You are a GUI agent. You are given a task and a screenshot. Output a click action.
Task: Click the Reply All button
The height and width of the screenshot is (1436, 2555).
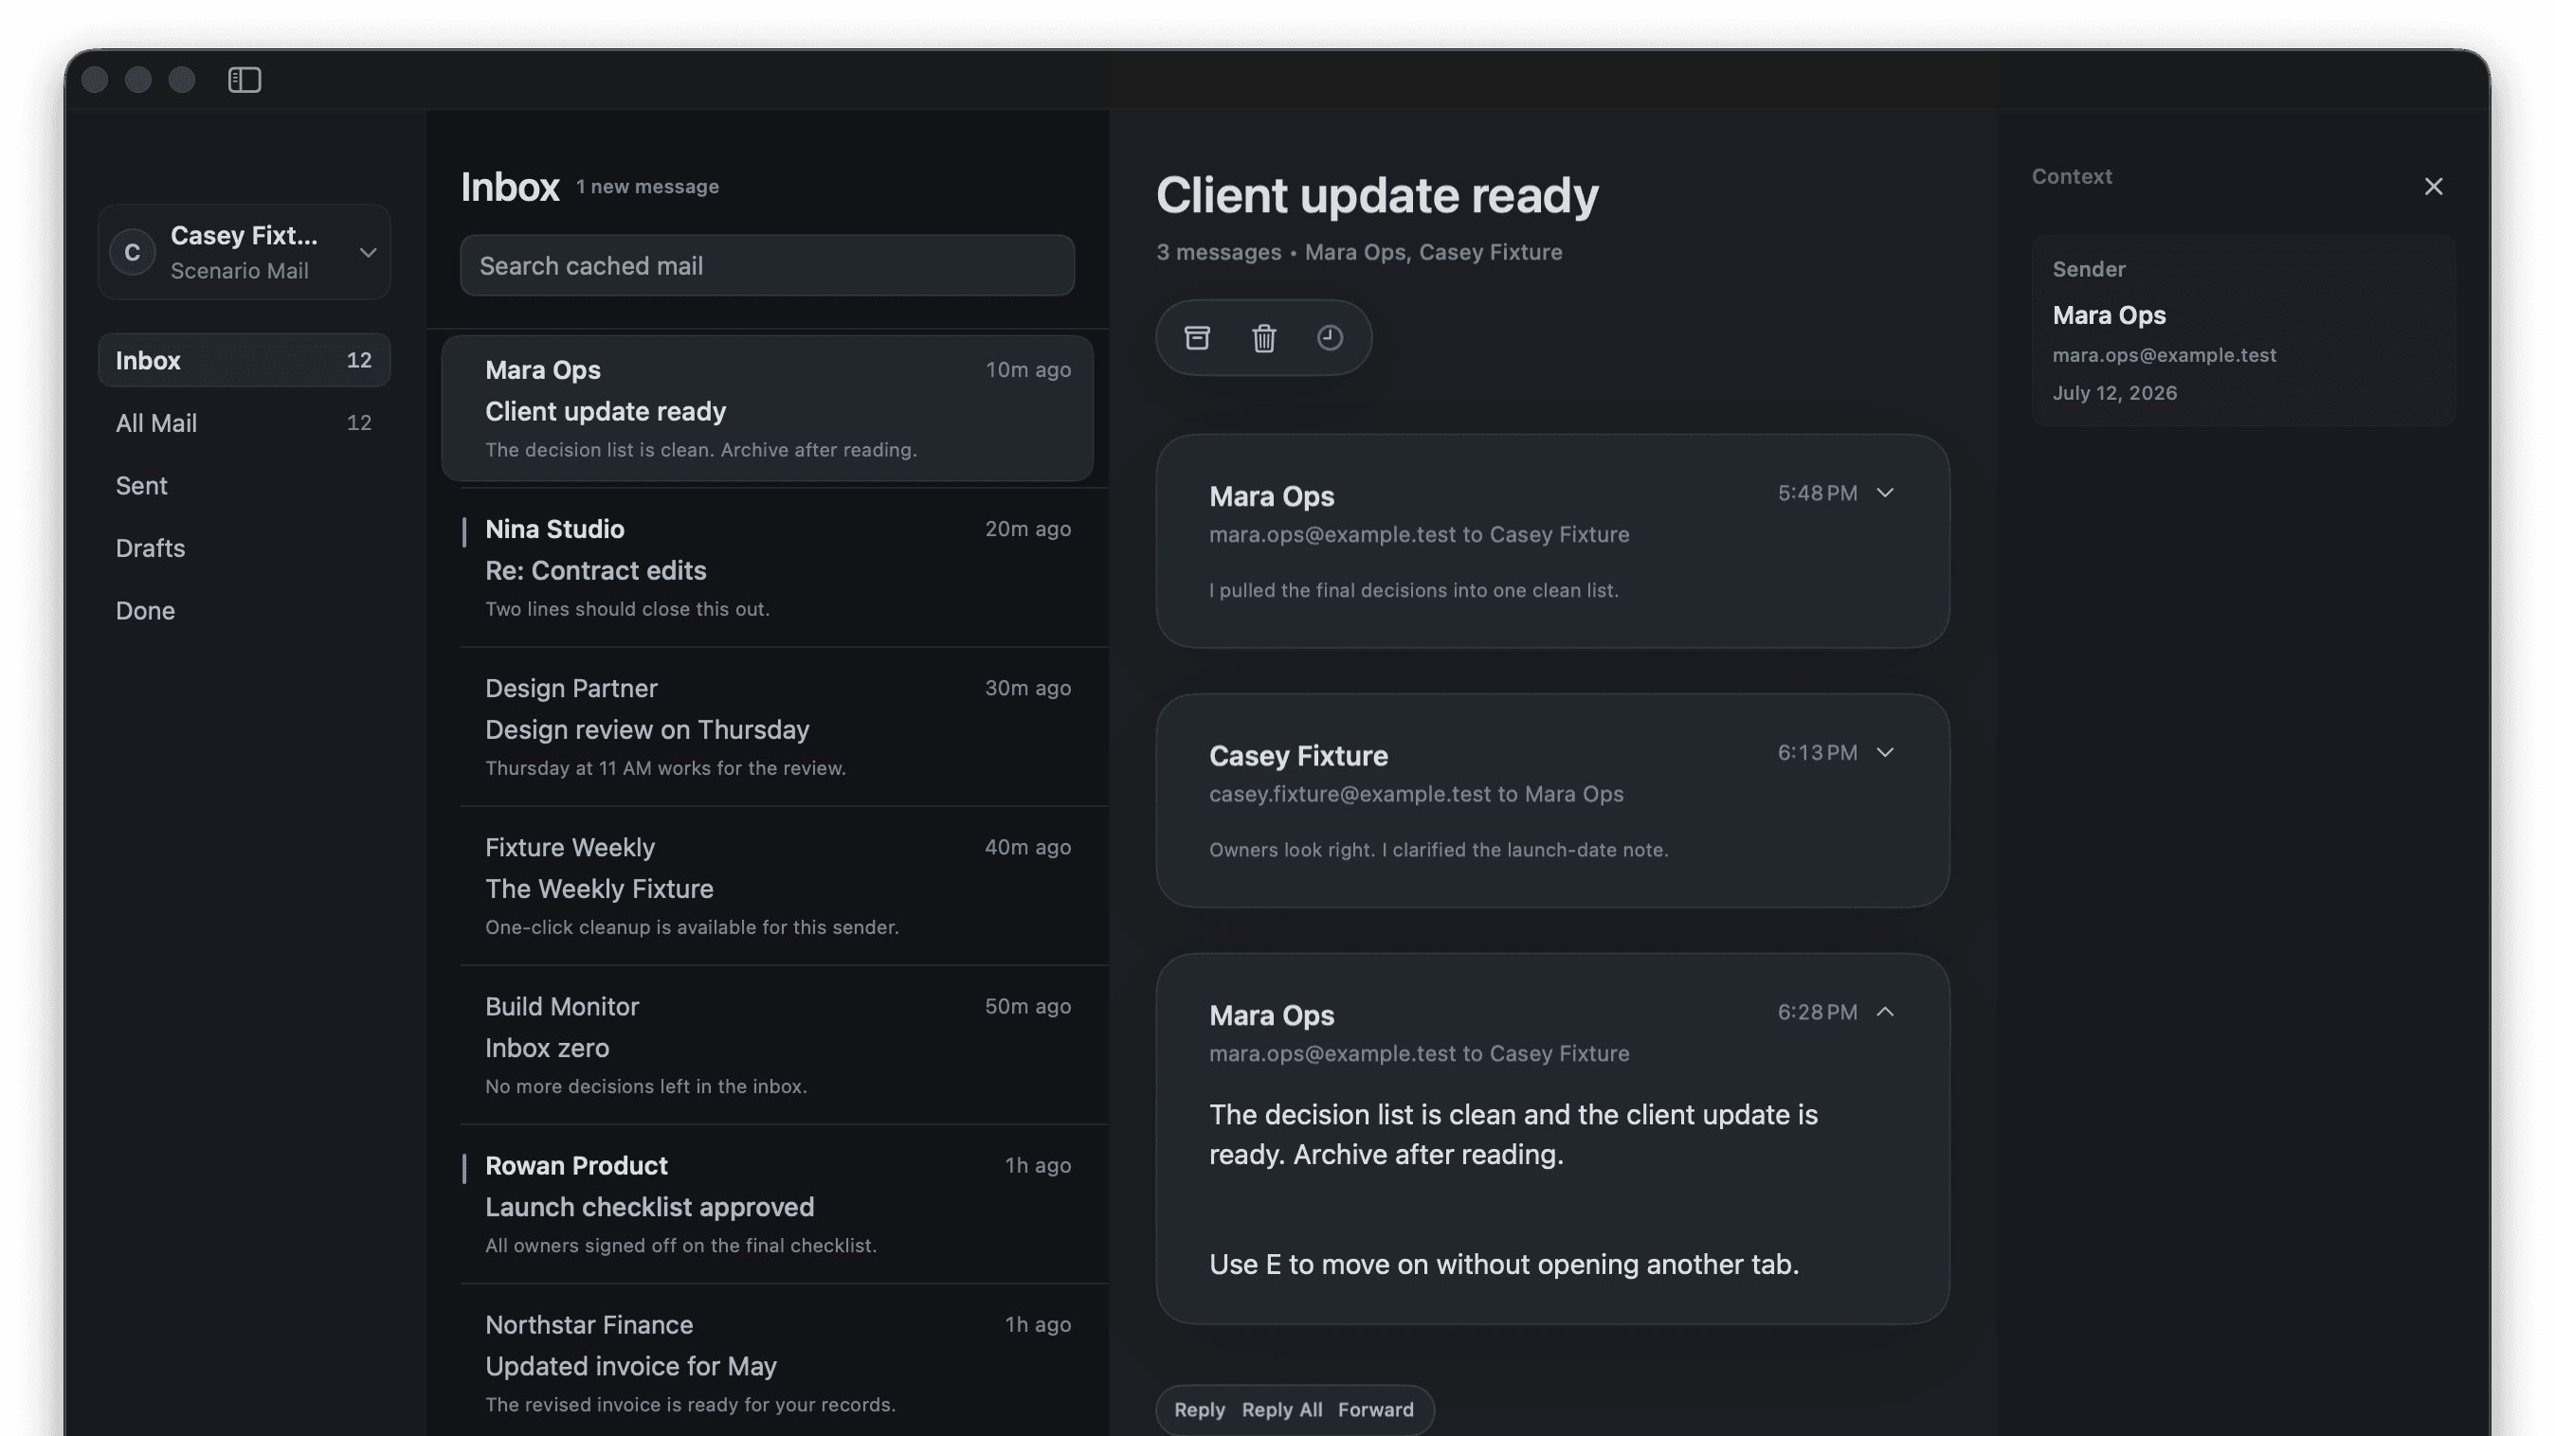point(1281,1409)
